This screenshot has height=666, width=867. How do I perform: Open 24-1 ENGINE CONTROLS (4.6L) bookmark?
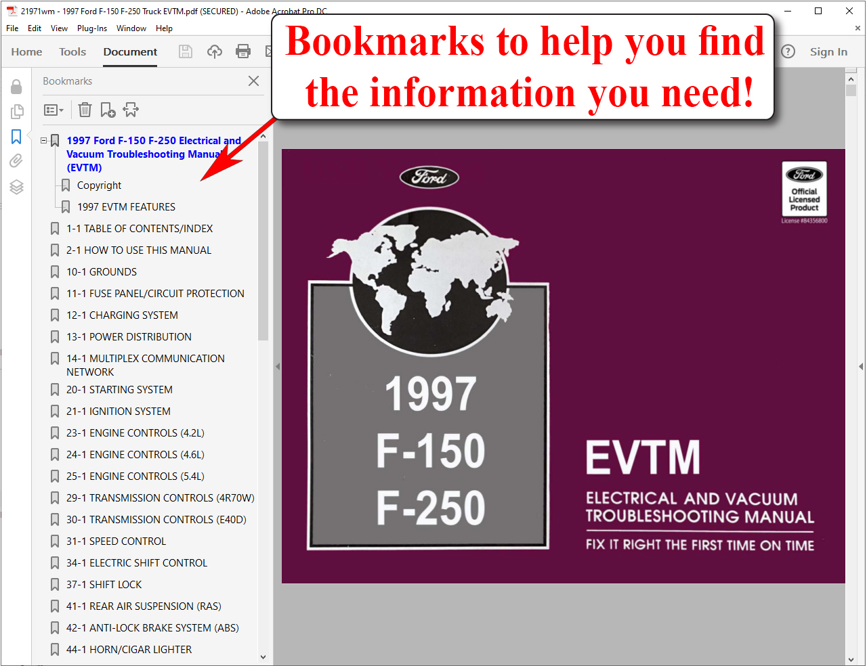point(135,455)
